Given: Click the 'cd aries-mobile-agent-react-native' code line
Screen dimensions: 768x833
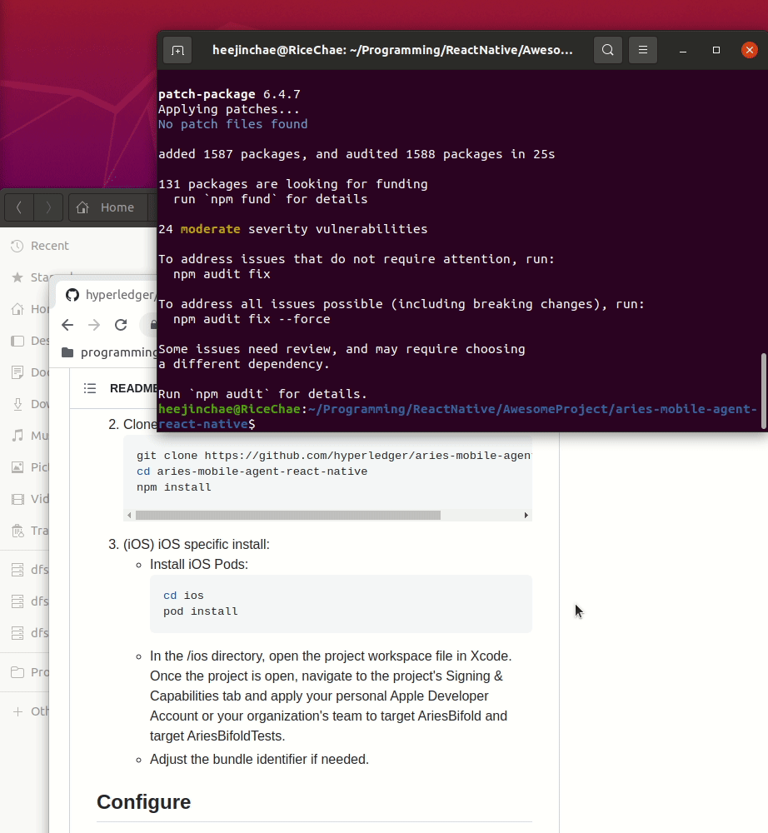Looking at the screenshot, I should pyautogui.click(x=252, y=471).
